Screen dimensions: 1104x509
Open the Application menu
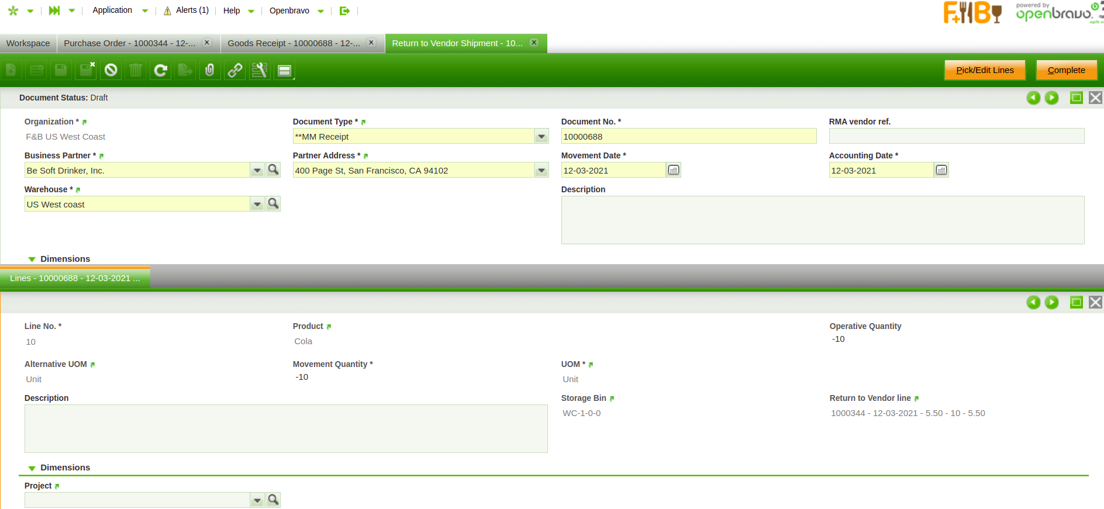coord(112,11)
